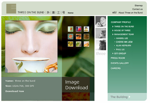
Task: Click the grayscale cake slice photo
Action: click(101, 45)
